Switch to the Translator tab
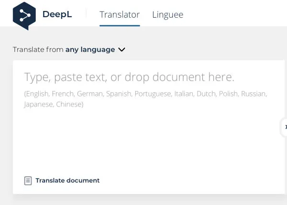 click(120, 15)
